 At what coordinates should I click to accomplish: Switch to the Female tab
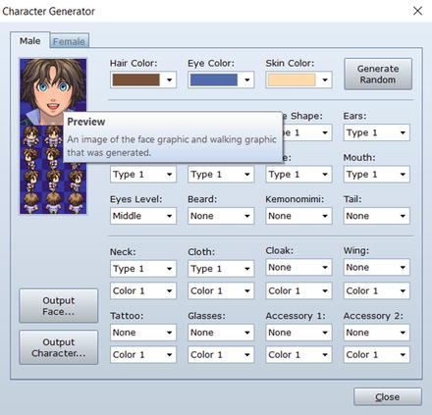(69, 41)
